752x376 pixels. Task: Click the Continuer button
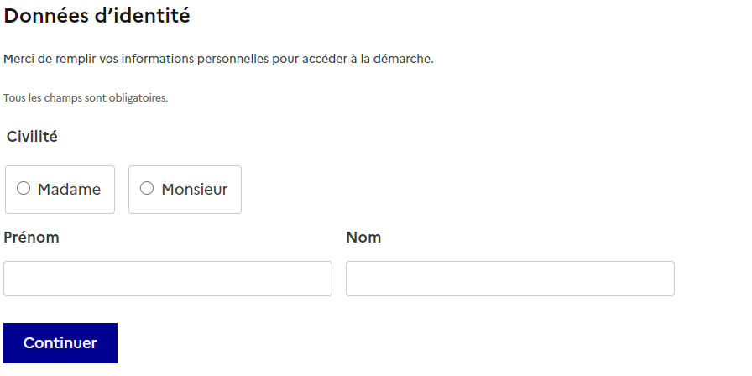coord(60,343)
